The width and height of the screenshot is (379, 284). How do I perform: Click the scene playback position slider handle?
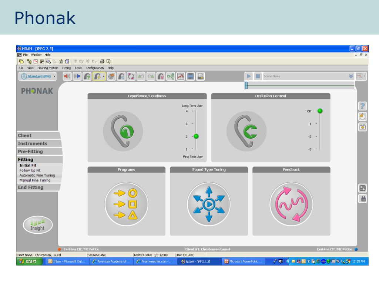[x=246, y=85]
